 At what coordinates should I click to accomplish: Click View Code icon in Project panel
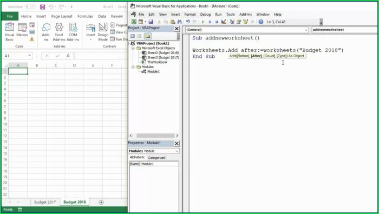[133, 36]
